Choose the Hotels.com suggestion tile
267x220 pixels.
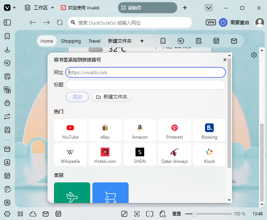pyautogui.click(x=105, y=155)
